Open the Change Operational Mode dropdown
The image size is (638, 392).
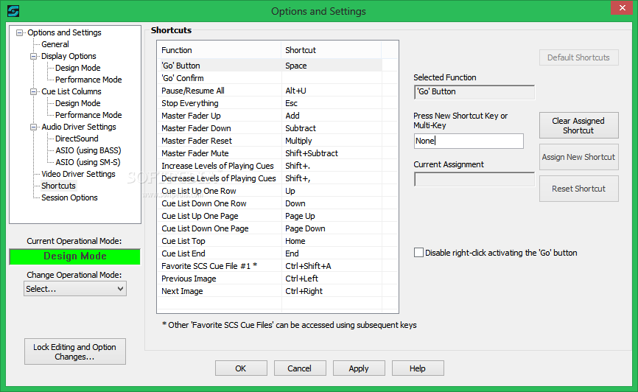coord(75,289)
